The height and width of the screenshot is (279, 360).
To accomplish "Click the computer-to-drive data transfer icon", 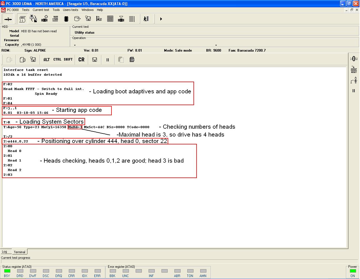I will click(33, 19).
